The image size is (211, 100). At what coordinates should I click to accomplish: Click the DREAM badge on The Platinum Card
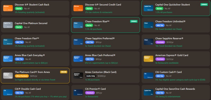64,72
